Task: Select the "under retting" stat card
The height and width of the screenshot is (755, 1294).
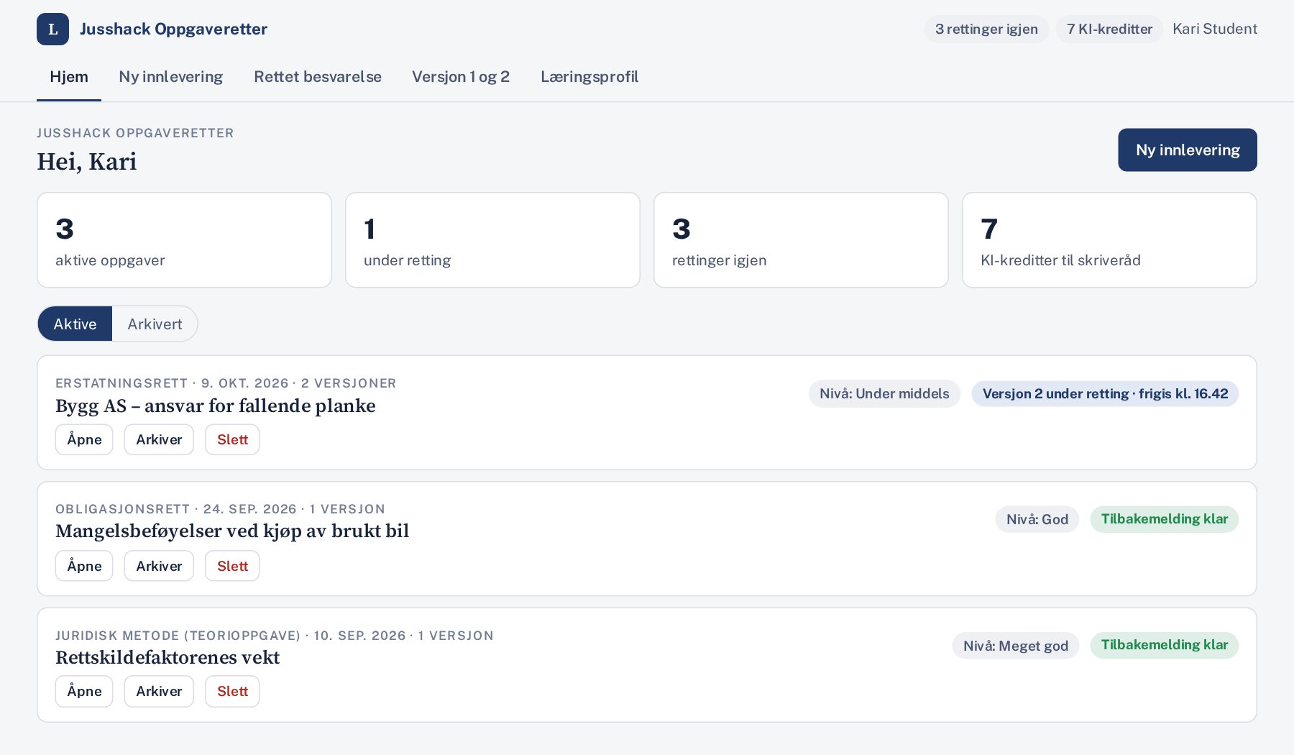Action: (x=492, y=240)
